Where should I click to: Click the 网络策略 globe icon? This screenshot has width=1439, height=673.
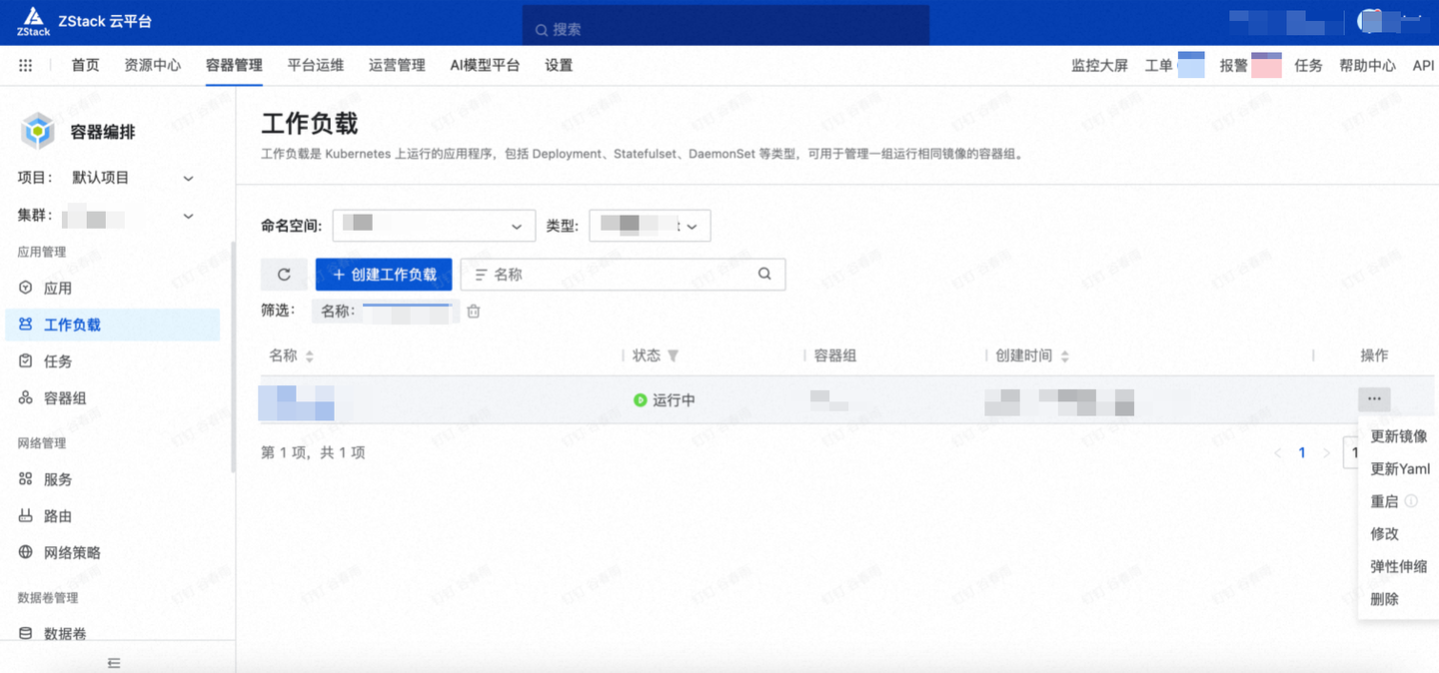click(x=26, y=552)
